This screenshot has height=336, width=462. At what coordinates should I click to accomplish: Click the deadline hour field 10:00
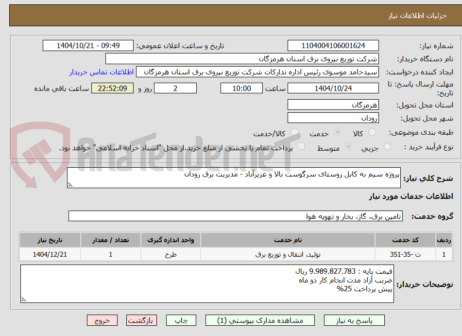pyautogui.click(x=241, y=88)
